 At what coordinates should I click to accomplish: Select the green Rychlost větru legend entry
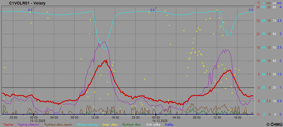point(131,124)
